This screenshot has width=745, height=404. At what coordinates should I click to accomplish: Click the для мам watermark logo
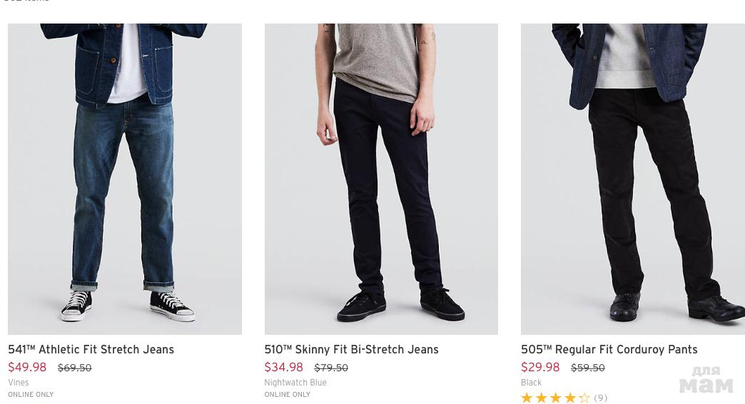[x=706, y=380]
